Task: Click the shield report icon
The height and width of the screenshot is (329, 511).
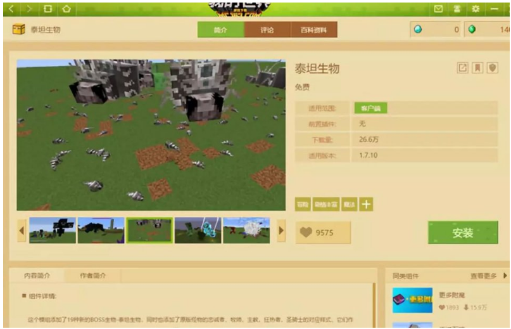Action: tap(492, 68)
